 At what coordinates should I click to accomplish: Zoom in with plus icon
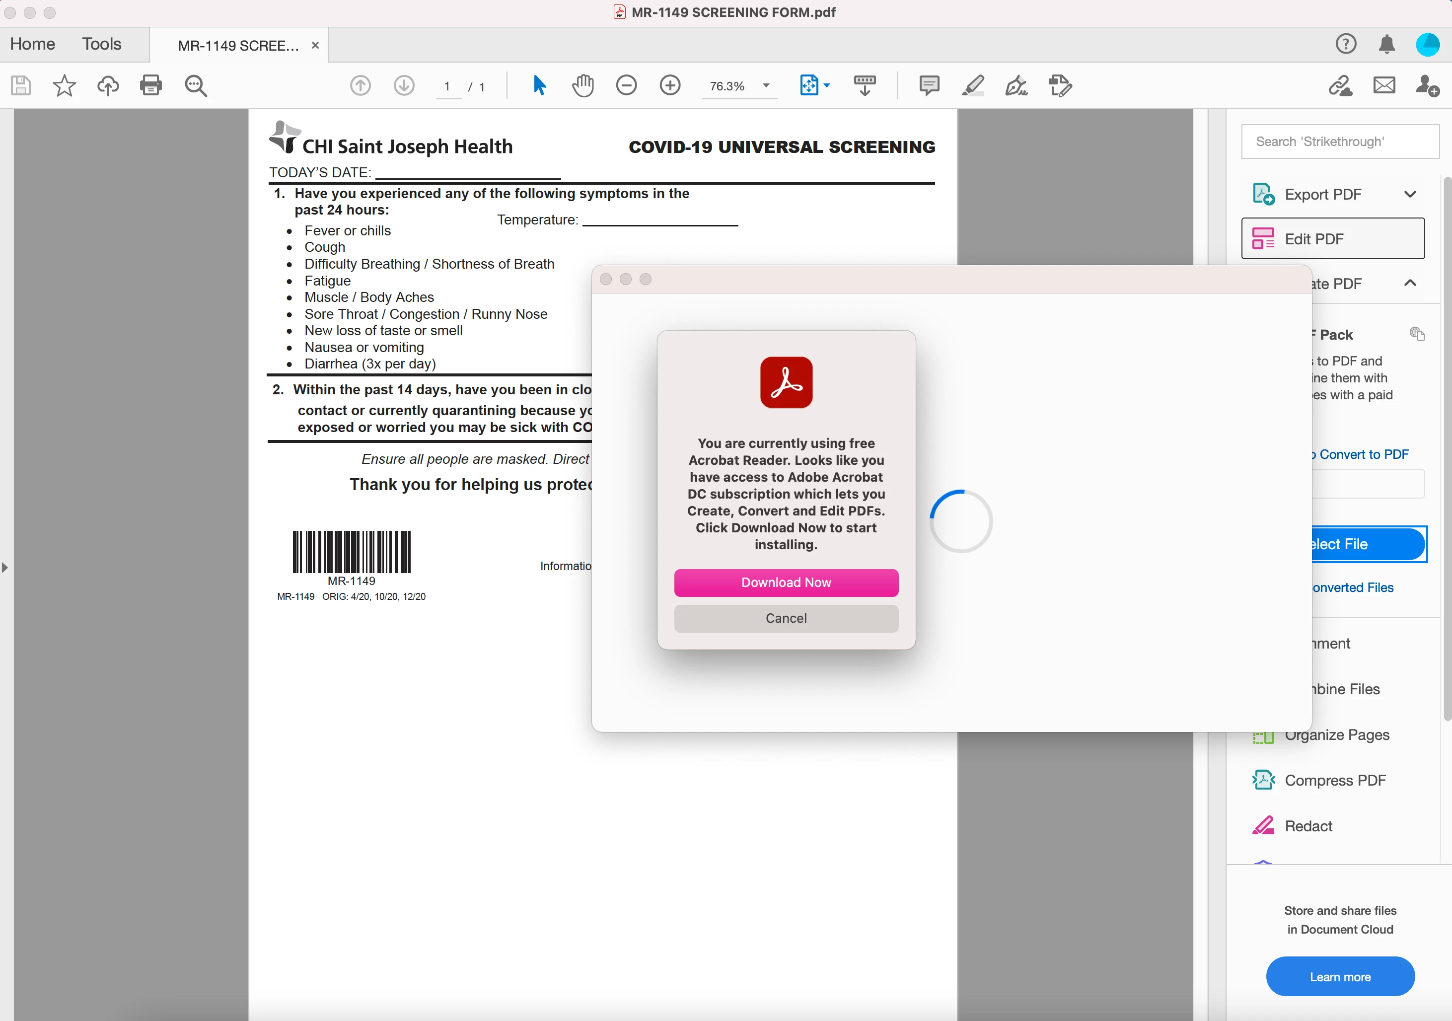click(x=670, y=85)
